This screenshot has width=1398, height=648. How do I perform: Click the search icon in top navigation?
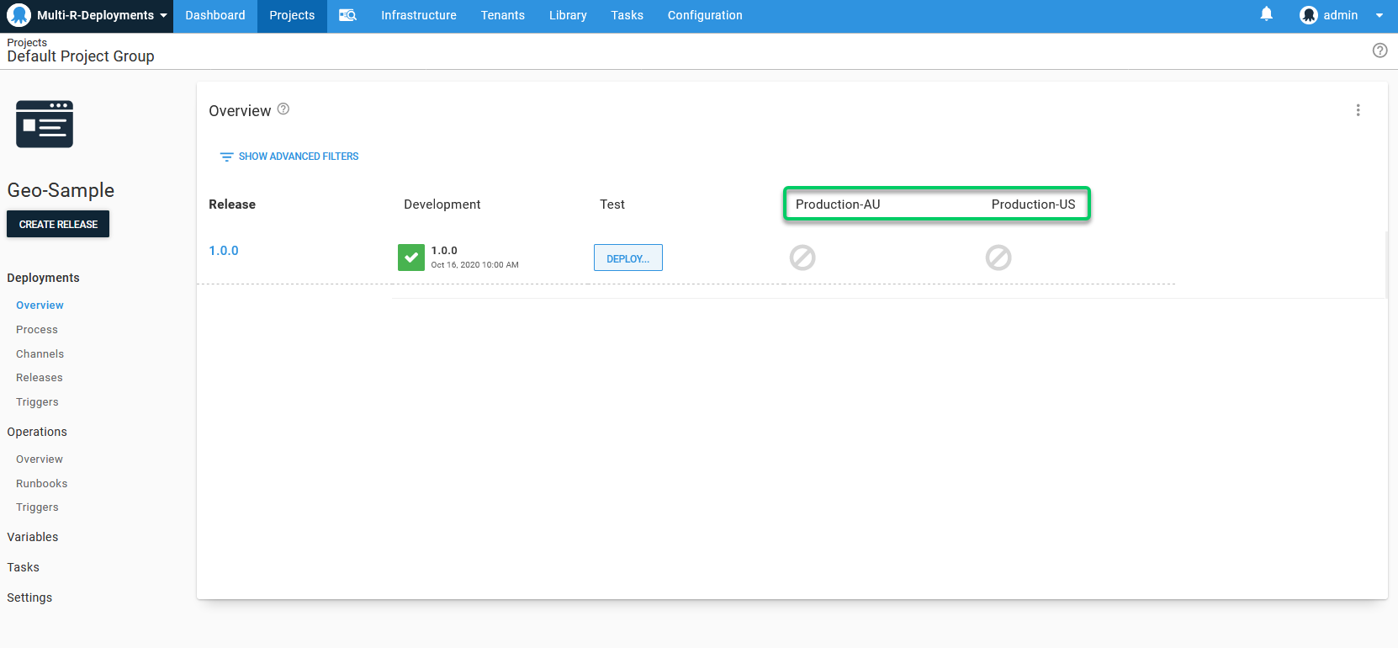[347, 15]
